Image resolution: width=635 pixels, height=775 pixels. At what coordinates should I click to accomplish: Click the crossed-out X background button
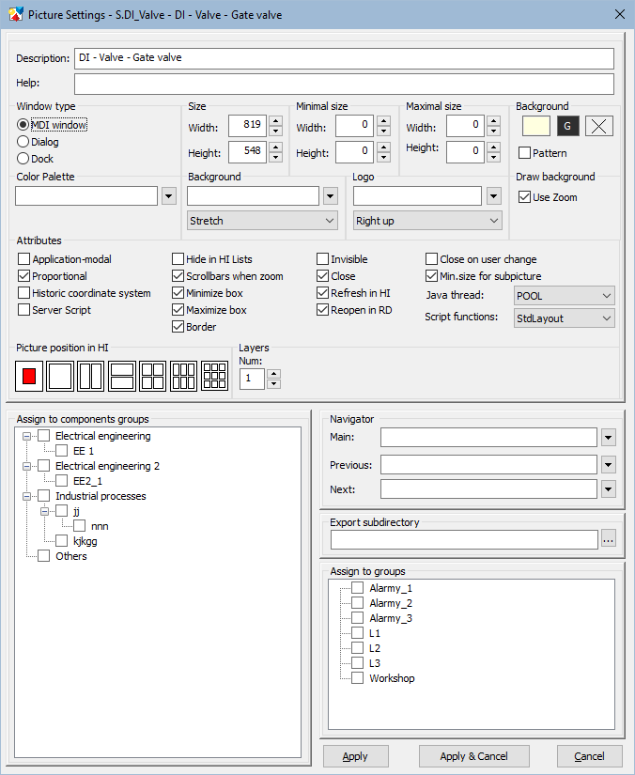tap(599, 126)
